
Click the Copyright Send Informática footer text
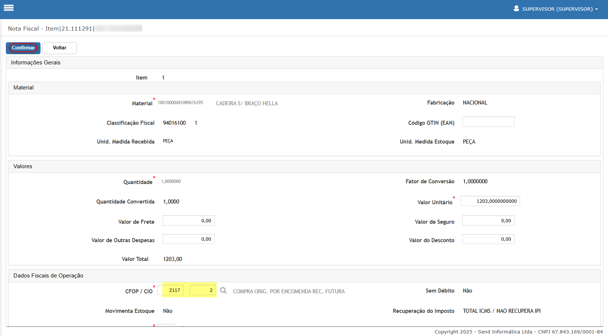[x=519, y=332]
